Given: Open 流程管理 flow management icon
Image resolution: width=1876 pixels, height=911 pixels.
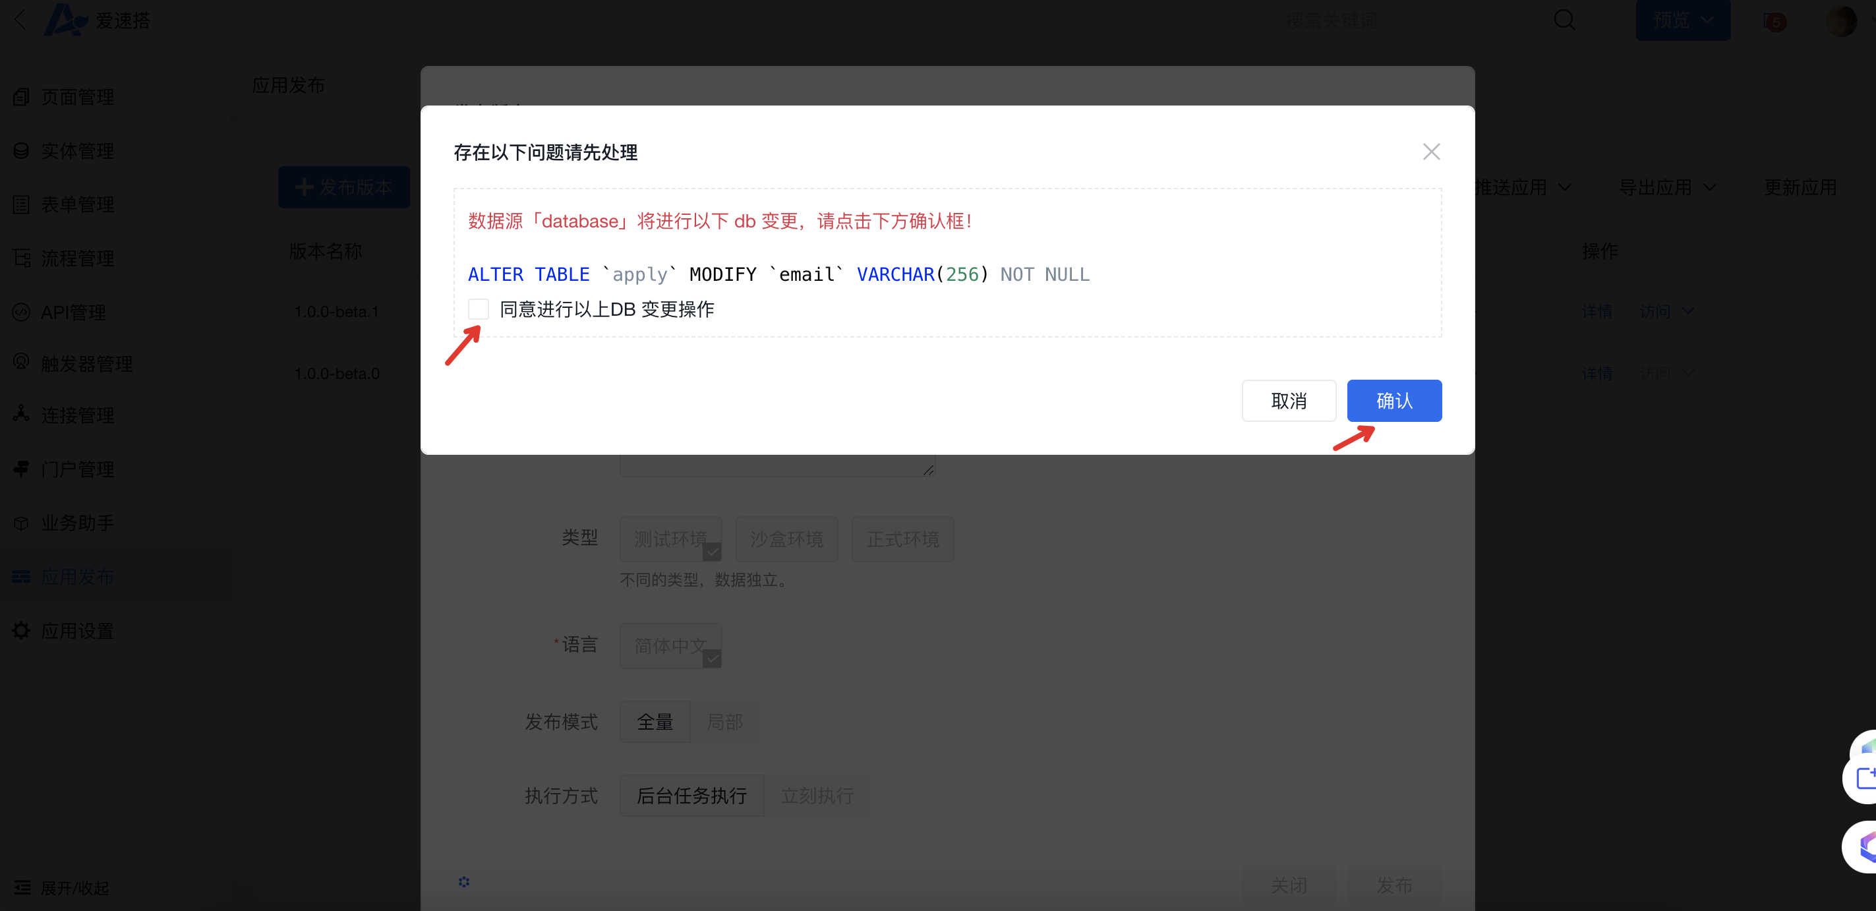Looking at the screenshot, I should pos(21,258).
